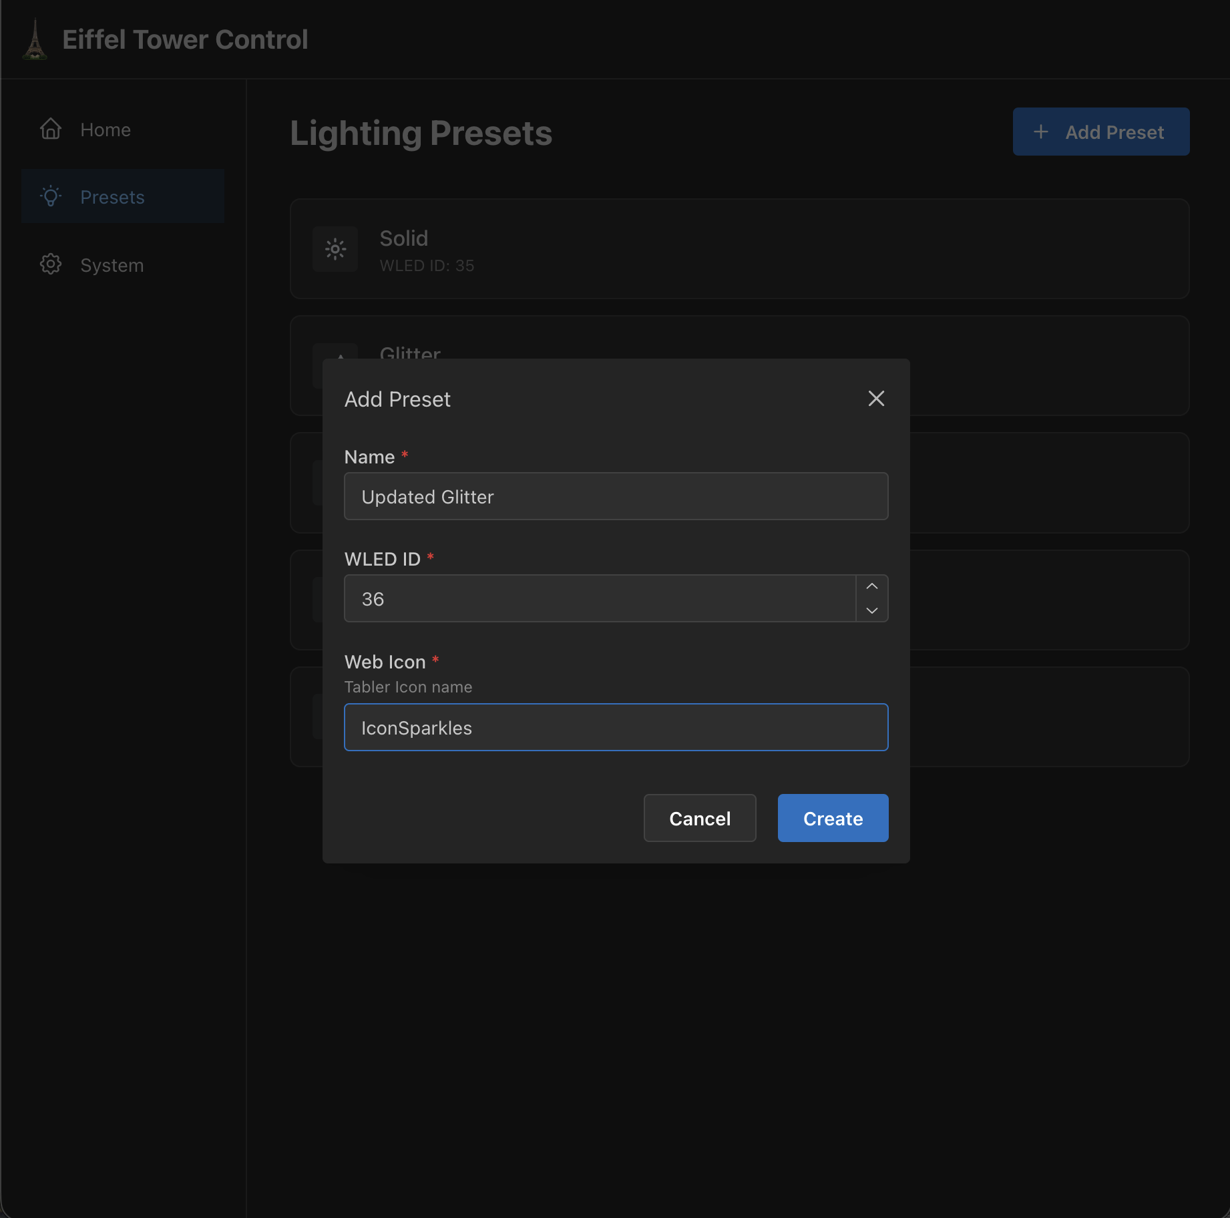Cancel the Add Preset dialog
1230x1218 pixels.
tap(699, 818)
